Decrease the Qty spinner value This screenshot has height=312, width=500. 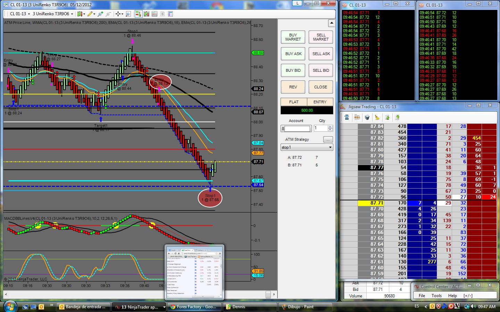coord(330,130)
